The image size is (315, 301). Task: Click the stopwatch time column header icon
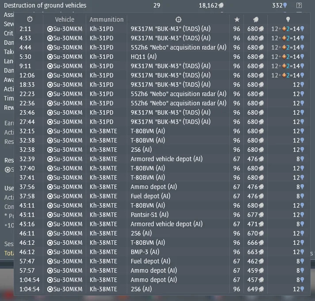pos(30,19)
